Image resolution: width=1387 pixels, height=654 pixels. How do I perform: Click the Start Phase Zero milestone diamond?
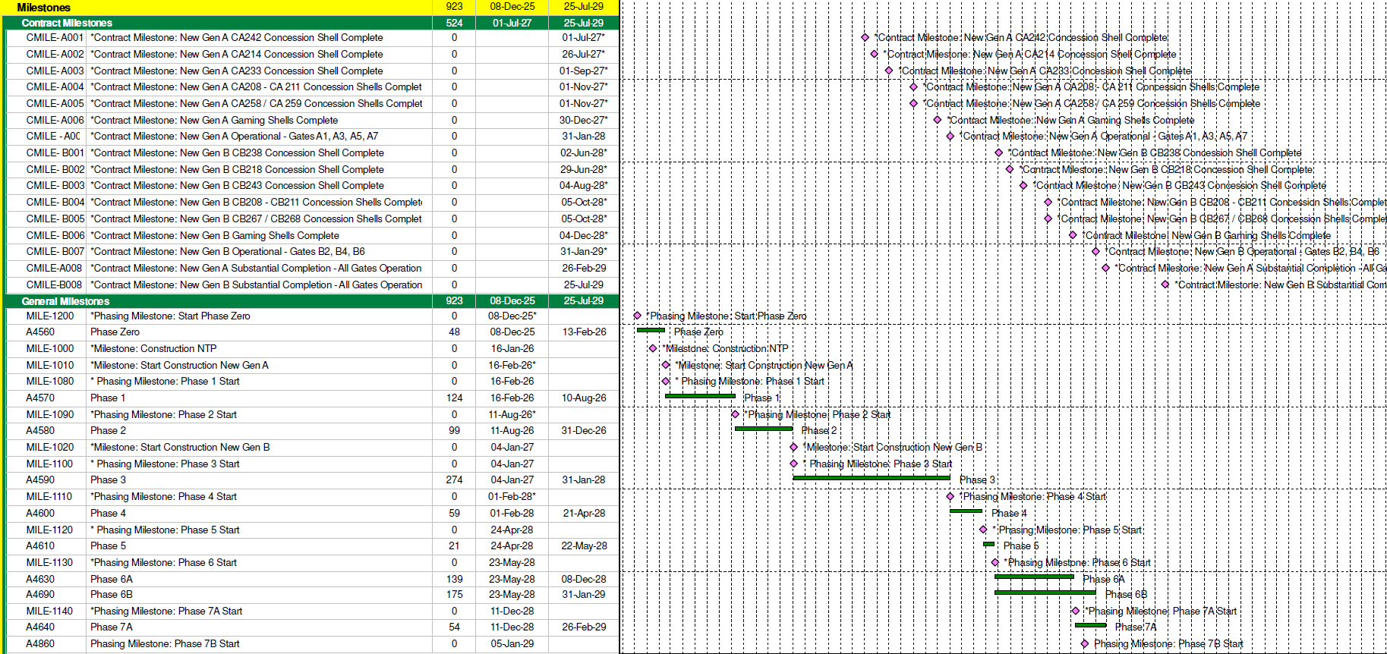(x=637, y=316)
